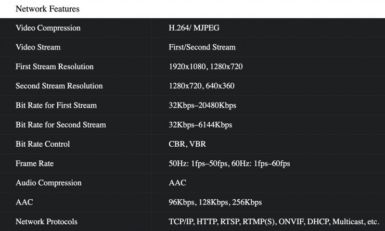The height and width of the screenshot is (231, 385).
Task: Click the 32Kbps–6144Kbps bit rate value
Action: 200,125
